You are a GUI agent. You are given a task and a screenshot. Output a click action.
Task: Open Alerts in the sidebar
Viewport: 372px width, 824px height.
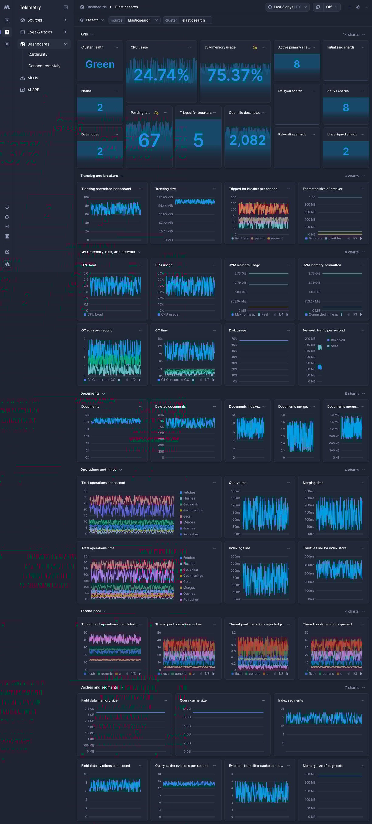coord(33,78)
